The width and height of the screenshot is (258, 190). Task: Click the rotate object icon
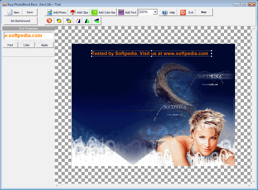tap(78, 21)
